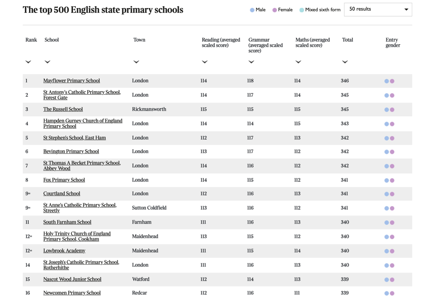This screenshot has width=432, height=301.
Task: Click Mayflower row male gender dot
Action: (387, 81)
